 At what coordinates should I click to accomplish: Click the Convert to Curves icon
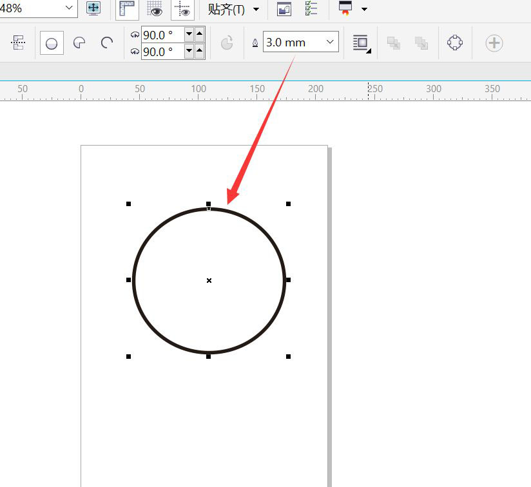point(455,43)
